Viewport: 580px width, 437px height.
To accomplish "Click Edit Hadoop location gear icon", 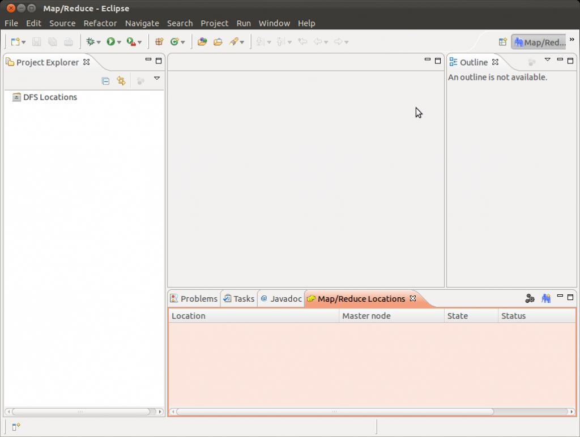I will click(x=530, y=298).
